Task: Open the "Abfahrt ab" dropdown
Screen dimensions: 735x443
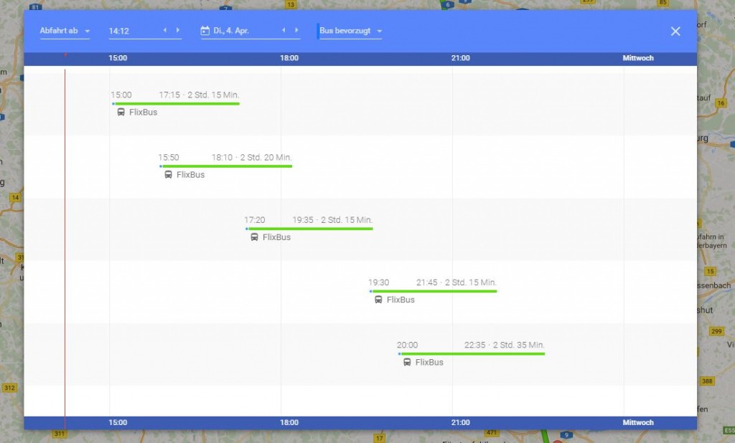Action: 65,31
